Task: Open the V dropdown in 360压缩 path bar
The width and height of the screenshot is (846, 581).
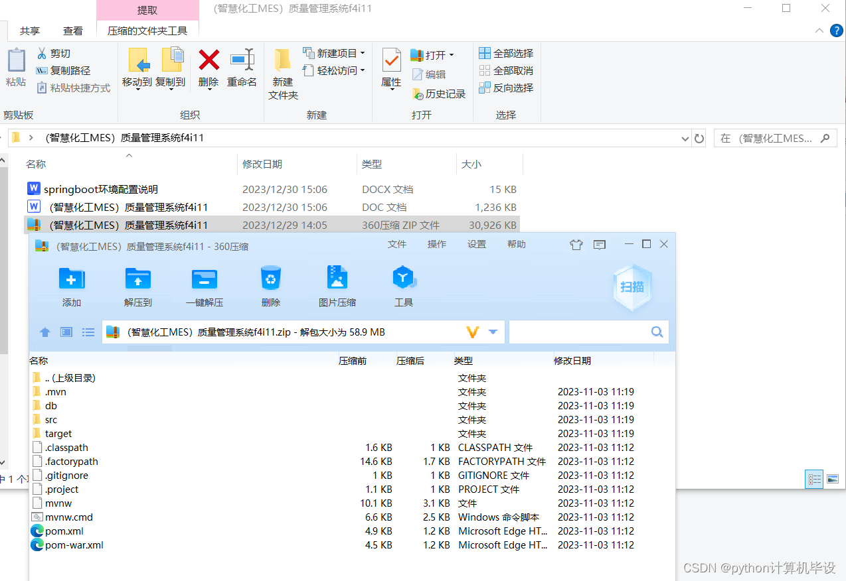Action: pyautogui.click(x=472, y=332)
